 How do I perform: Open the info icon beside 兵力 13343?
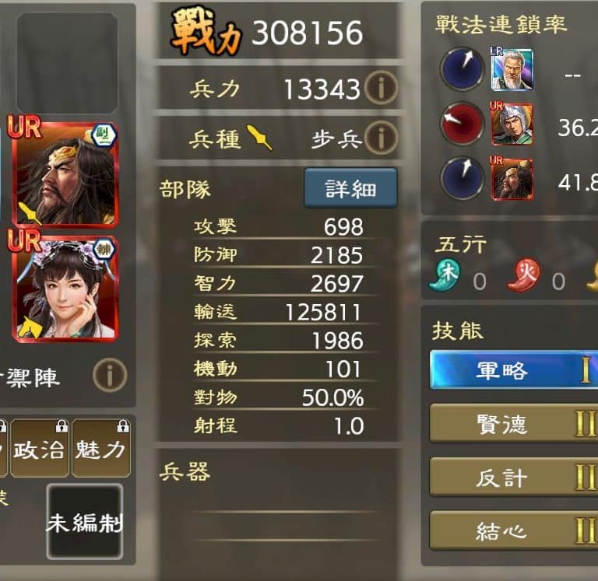381,88
